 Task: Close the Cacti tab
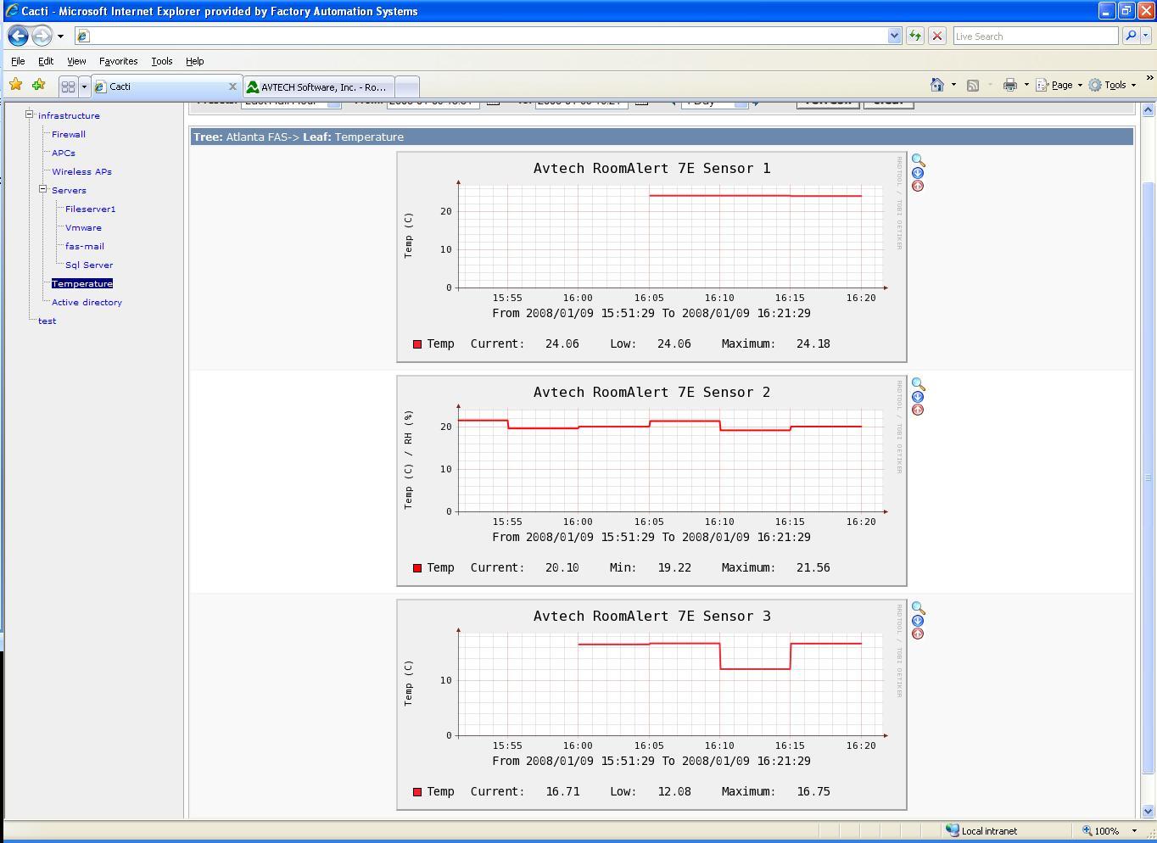232,87
